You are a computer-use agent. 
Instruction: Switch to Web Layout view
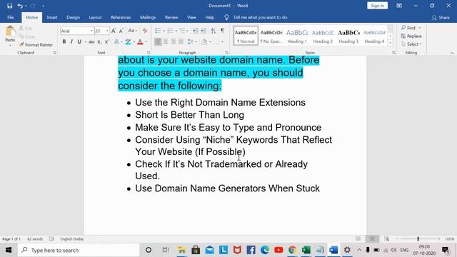[x=387, y=239]
